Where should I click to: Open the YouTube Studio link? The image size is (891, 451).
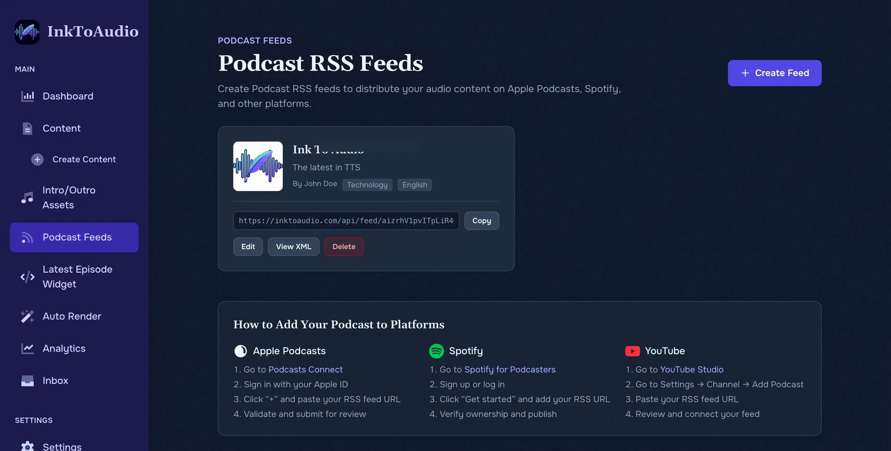[692, 369]
